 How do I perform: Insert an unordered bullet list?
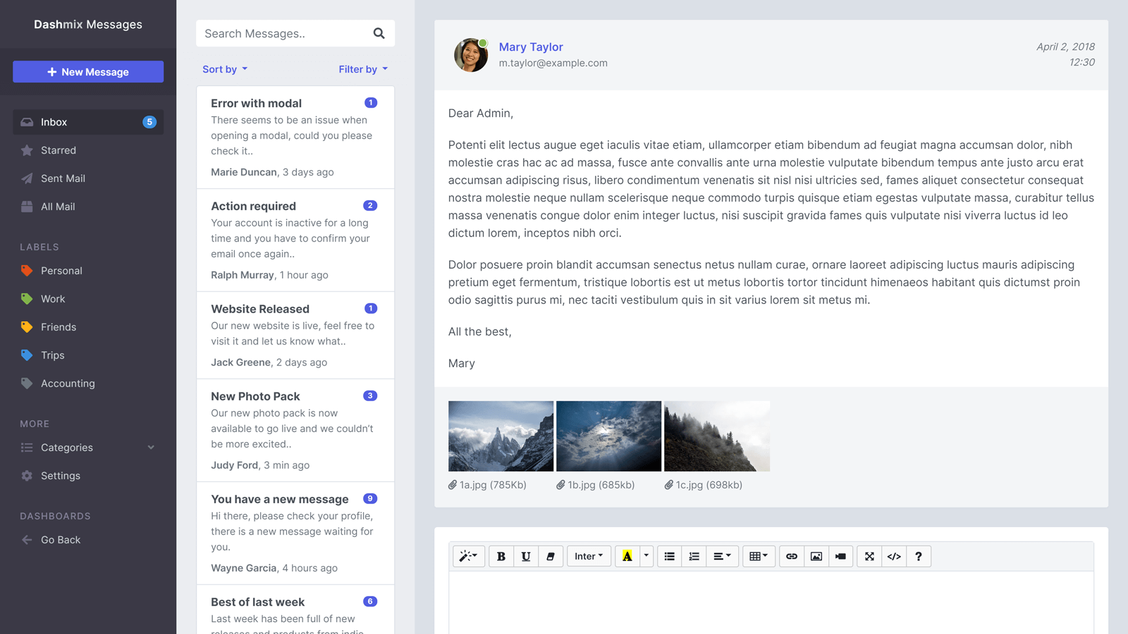point(670,557)
